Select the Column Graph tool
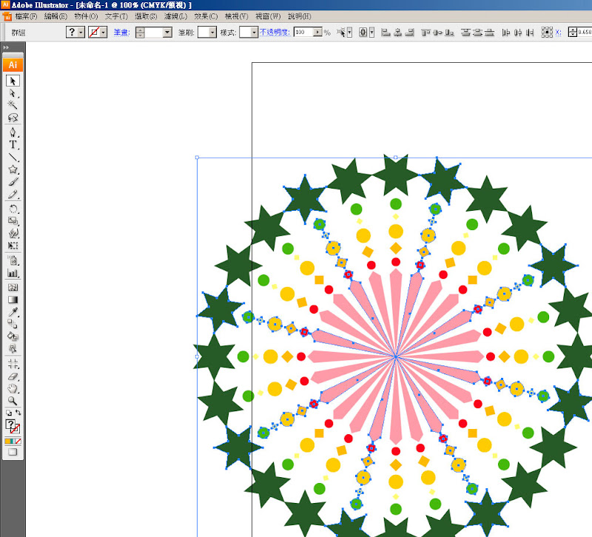Screen dimensions: 592x537 13,273
